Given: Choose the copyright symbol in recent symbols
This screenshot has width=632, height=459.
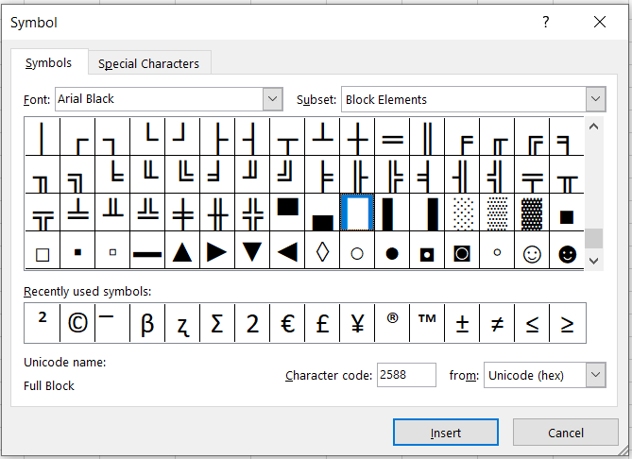Looking at the screenshot, I should (77, 323).
